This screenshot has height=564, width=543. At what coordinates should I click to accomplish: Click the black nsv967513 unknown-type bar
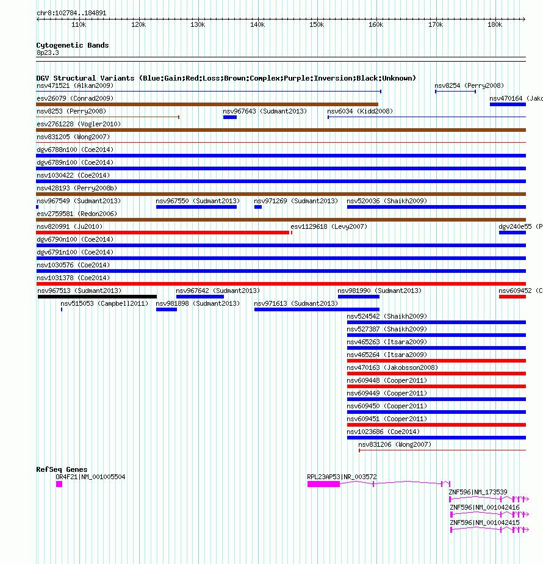pyautogui.click(x=97, y=297)
